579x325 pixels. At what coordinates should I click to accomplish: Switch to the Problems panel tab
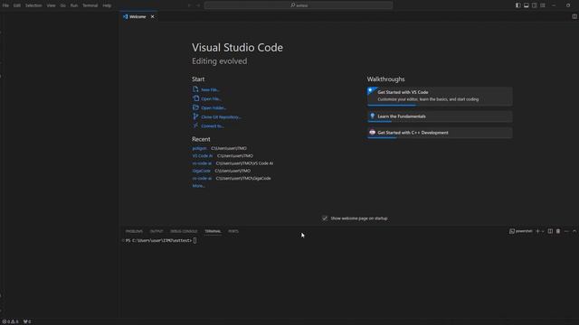point(134,231)
